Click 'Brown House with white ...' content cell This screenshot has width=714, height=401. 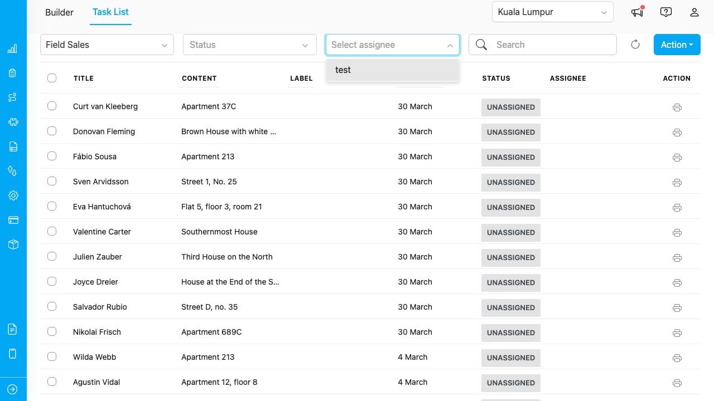pos(229,131)
